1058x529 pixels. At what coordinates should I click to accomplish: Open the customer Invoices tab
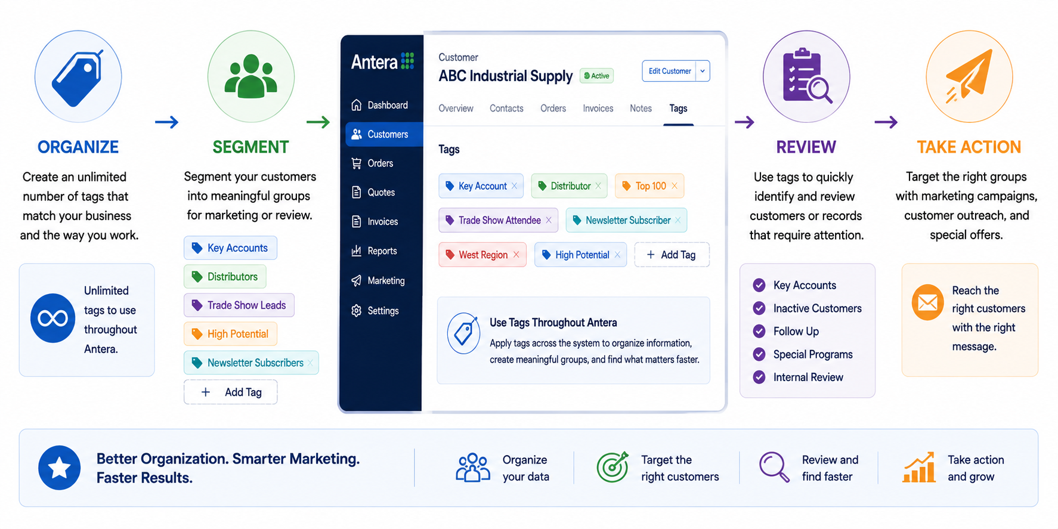(x=598, y=109)
